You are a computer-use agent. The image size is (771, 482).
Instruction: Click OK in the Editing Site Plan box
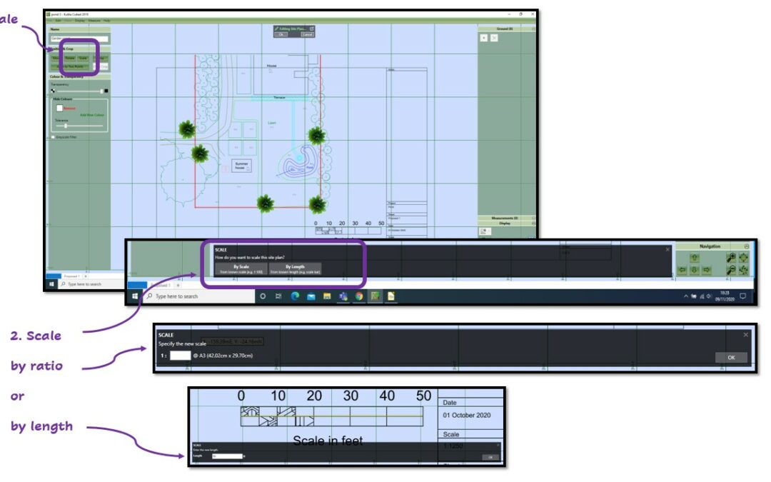(x=281, y=35)
